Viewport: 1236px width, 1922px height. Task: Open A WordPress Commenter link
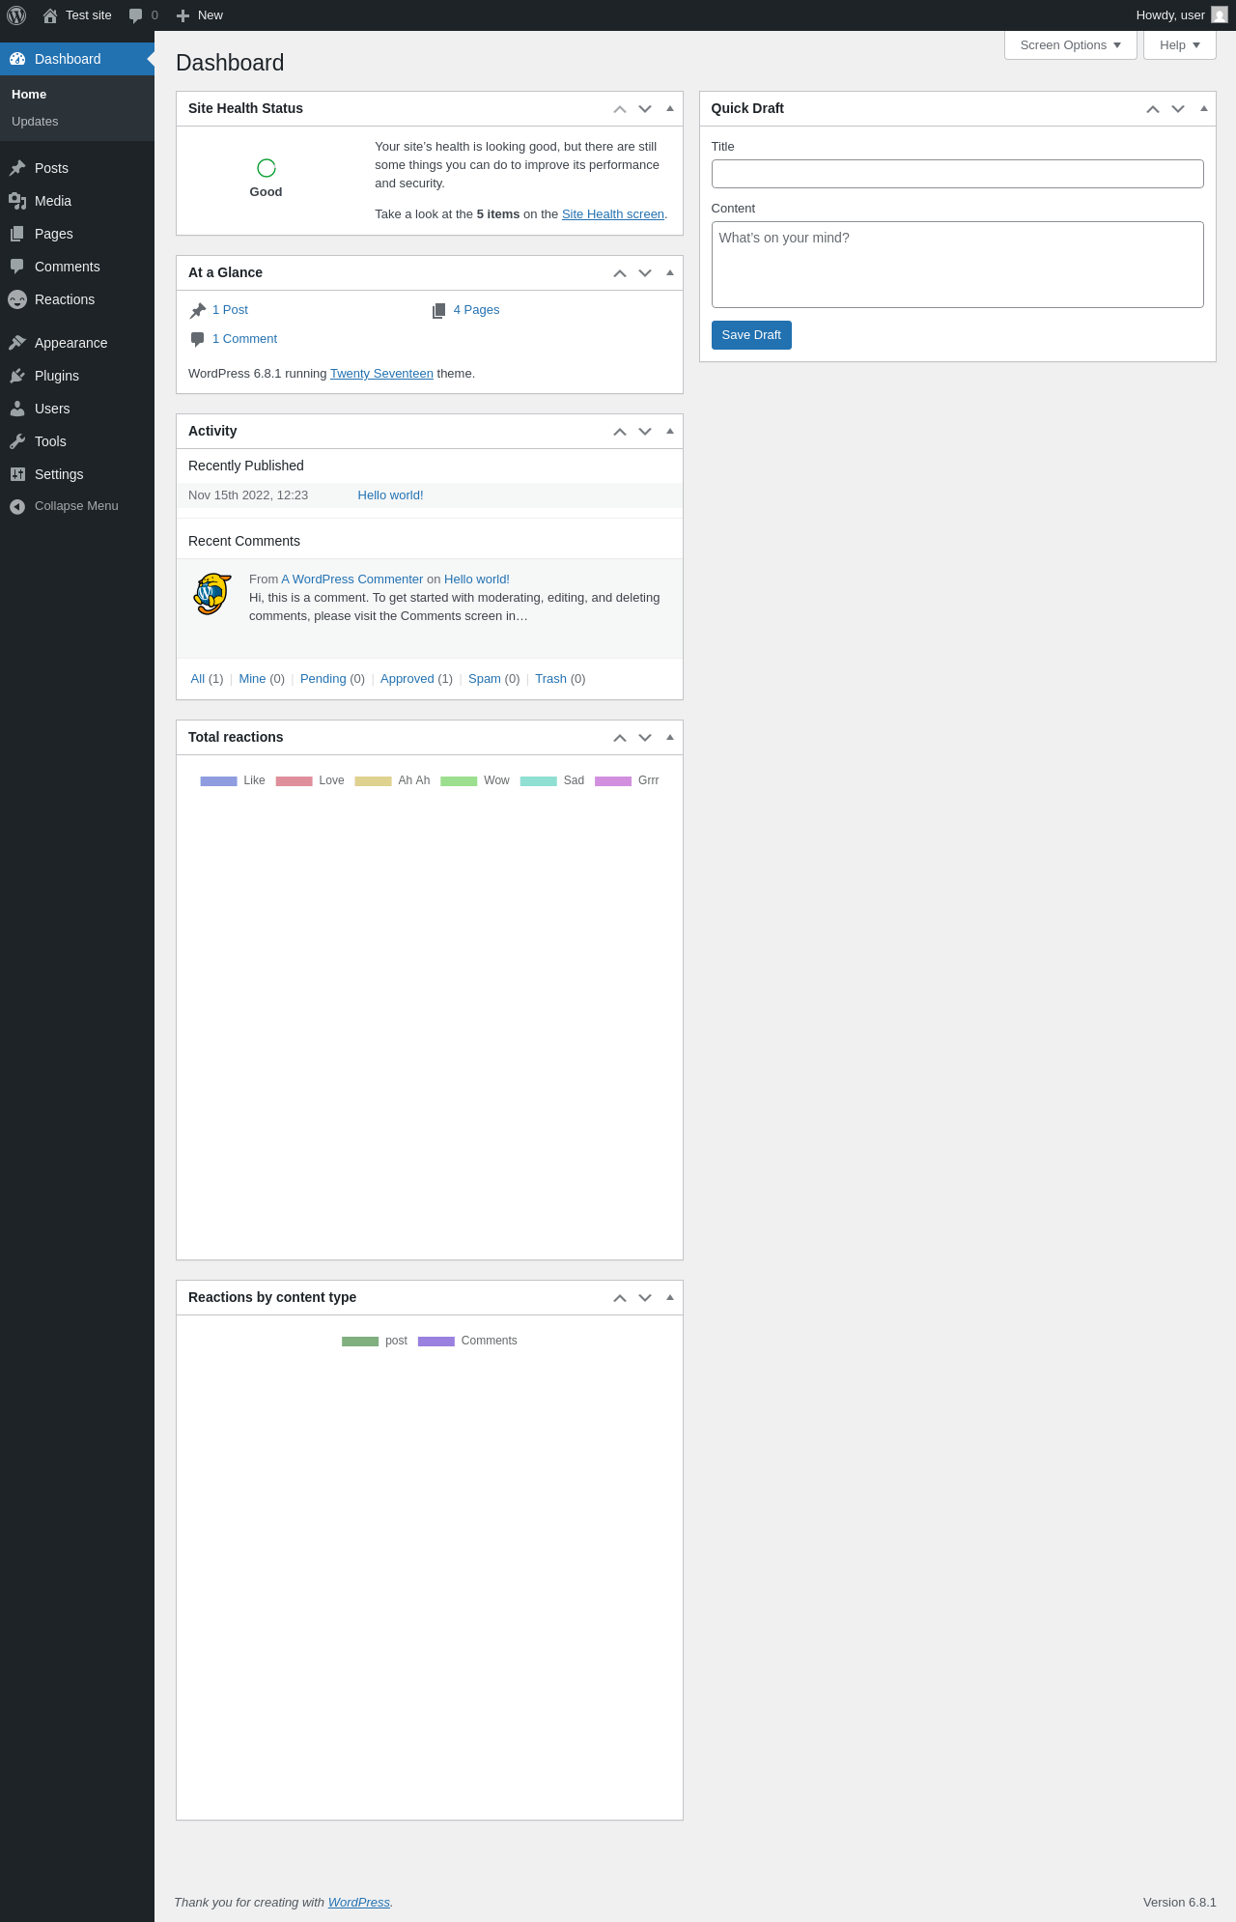point(351,579)
